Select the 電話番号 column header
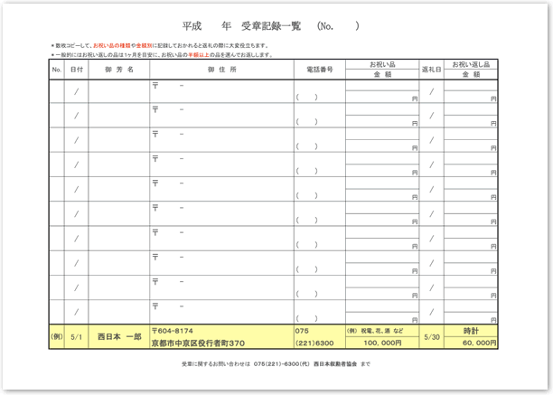This screenshot has width=553, height=395. tap(320, 70)
